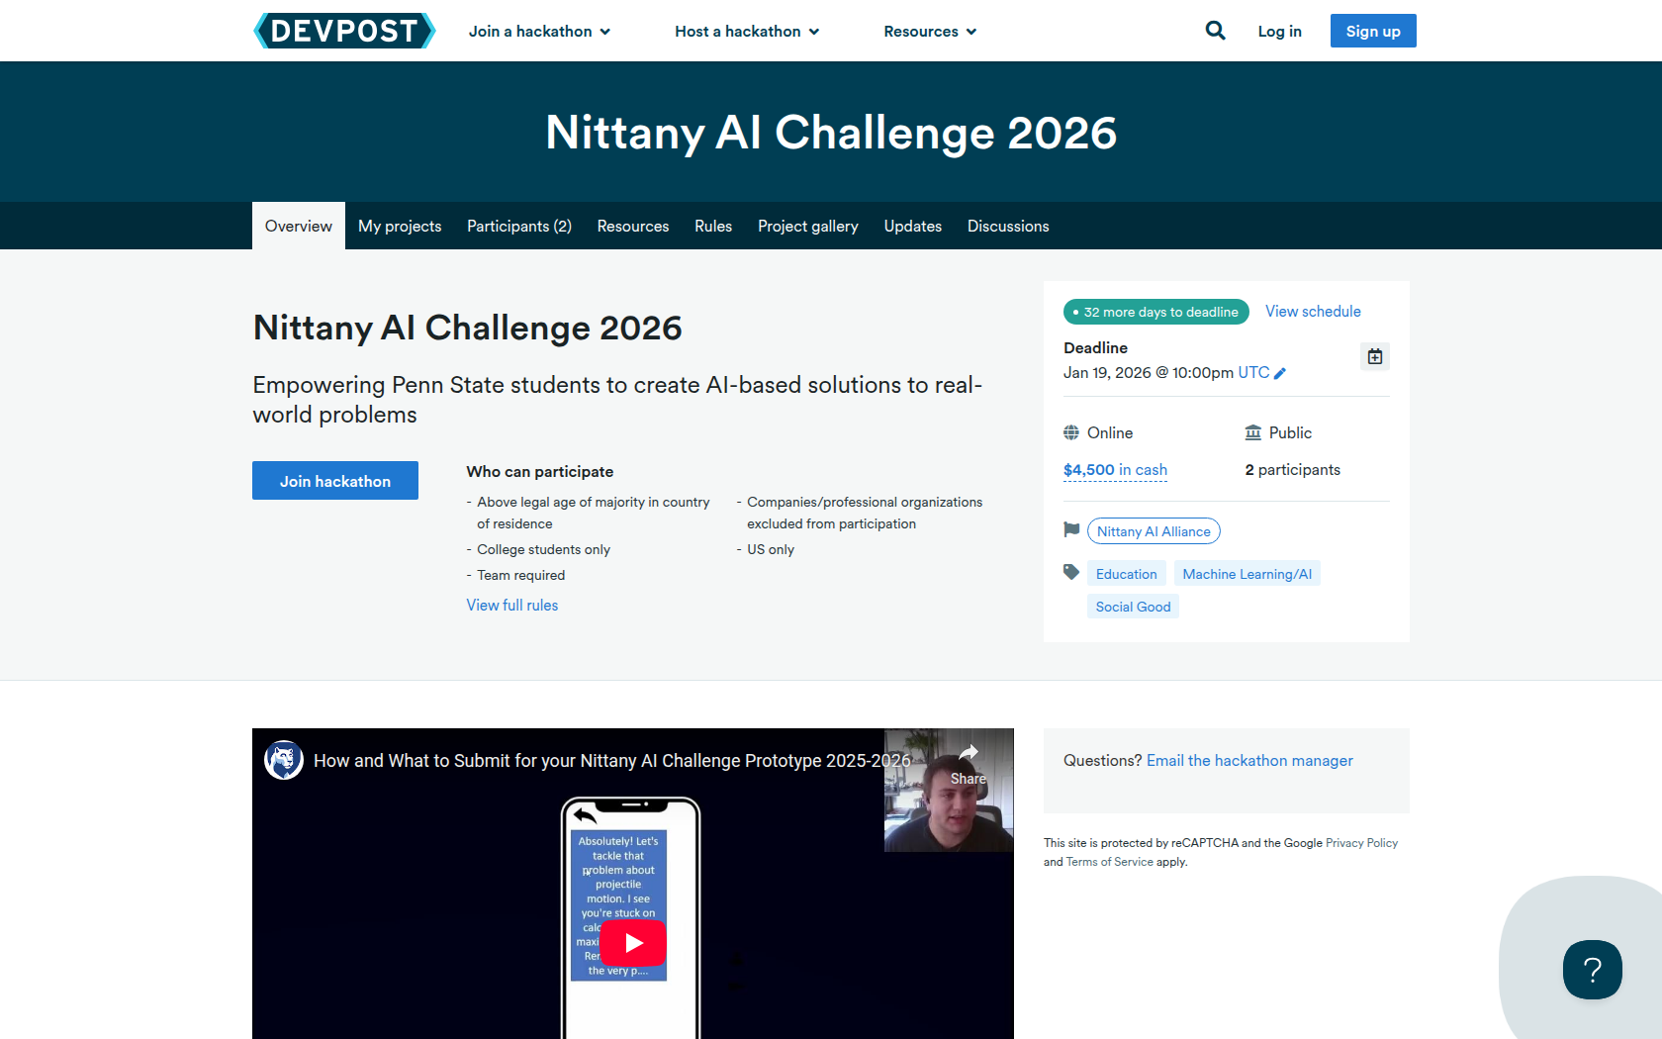The width and height of the screenshot is (1662, 1039).
Task: Expand the Join a hackathon menu
Action: [x=539, y=32]
